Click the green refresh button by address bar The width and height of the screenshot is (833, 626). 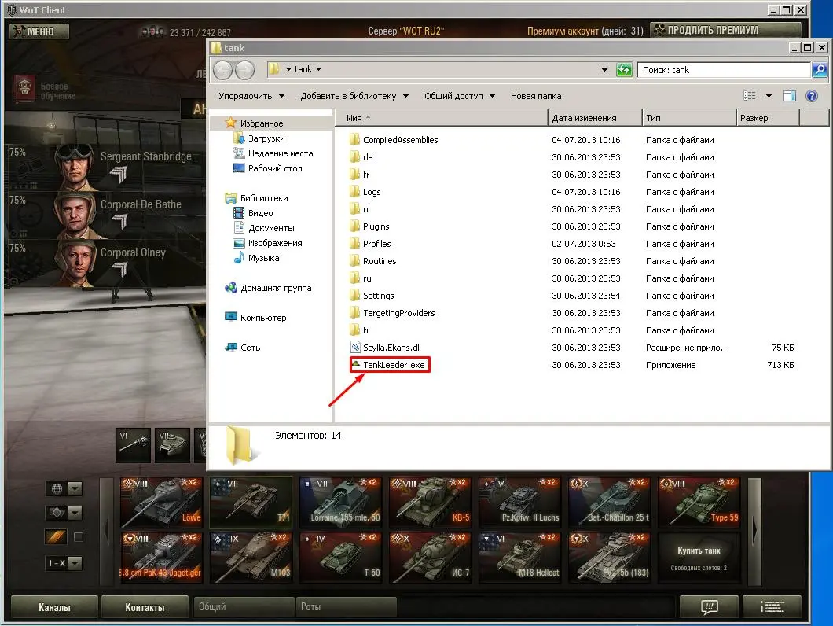[x=624, y=70]
